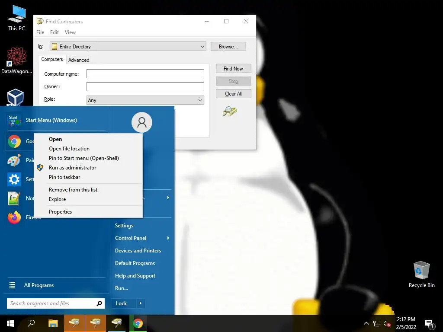Open Google Chrome in the start menu
Image resolution: width=443 pixels, height=332 pixels.
14,141
